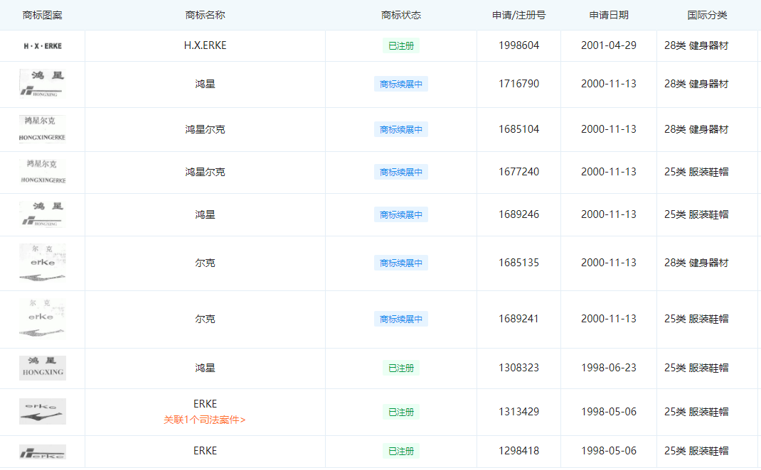View trademark image in row 1298418
Viewport: 761px width, 470px height.
[x=43, y=452]
